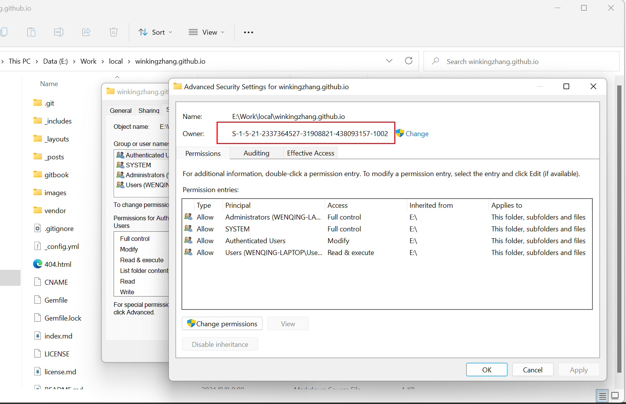Select the Administrators permission entry
Image resolution: width=626 pixels, height=404 pixels.
point(387,217)
